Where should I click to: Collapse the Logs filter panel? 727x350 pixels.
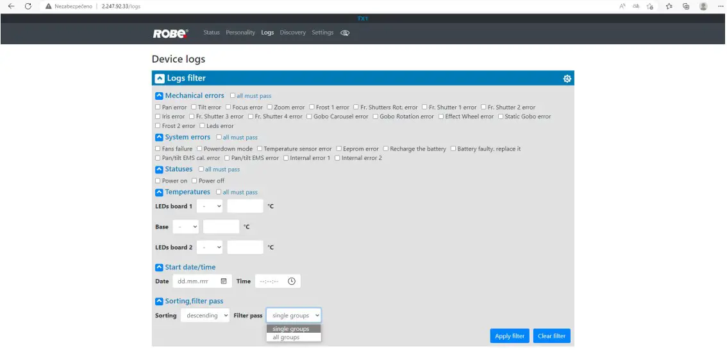[160, 78]
